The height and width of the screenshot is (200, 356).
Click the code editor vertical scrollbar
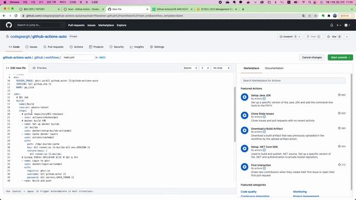point(235,114)
